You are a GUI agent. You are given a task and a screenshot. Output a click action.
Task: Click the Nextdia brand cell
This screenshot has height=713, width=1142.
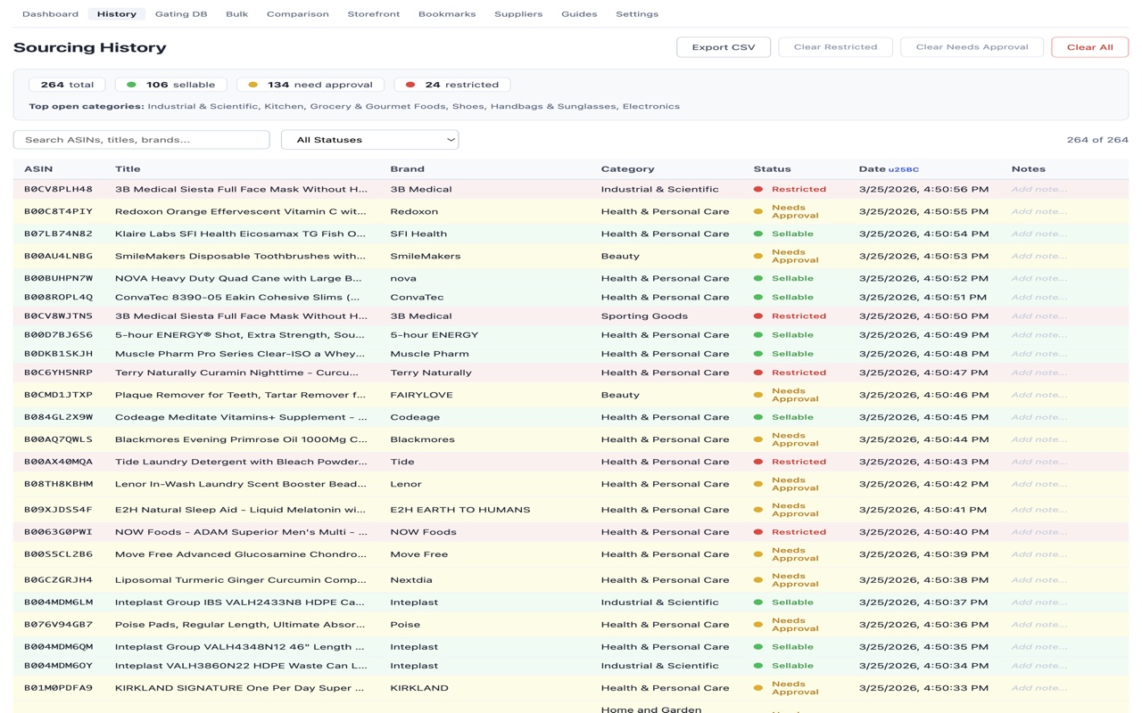click(410, 580)
